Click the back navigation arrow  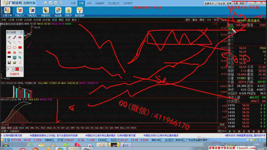click(51, 3)
